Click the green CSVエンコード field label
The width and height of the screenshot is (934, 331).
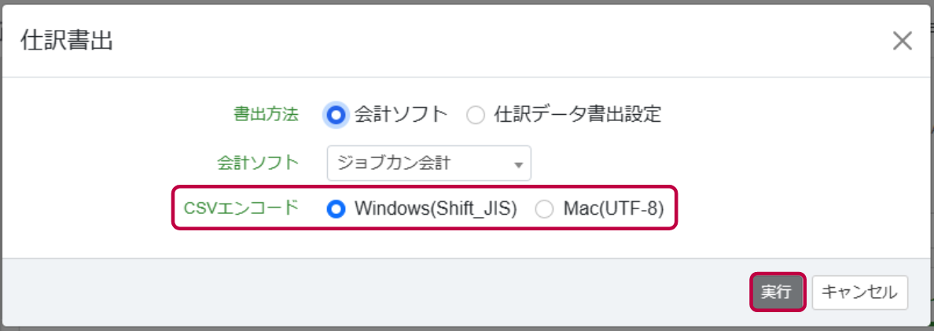tap(241, 208)
